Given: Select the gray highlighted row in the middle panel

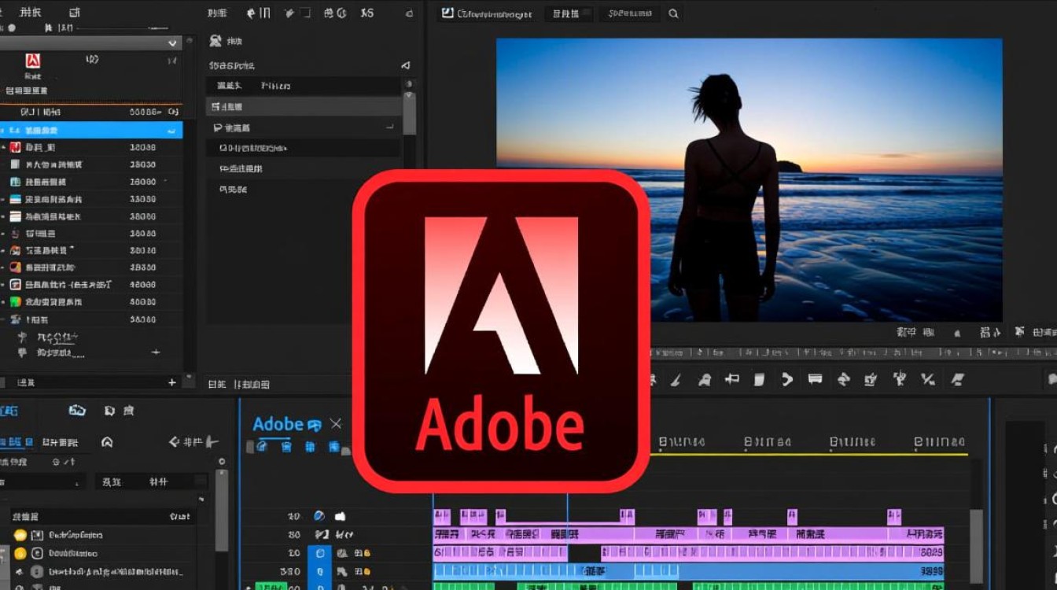Looking at the screenshot, I should (304, 106).
